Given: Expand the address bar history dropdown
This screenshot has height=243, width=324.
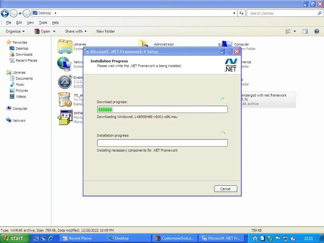Looking at the screenshot, I should [x=234, y=13].
